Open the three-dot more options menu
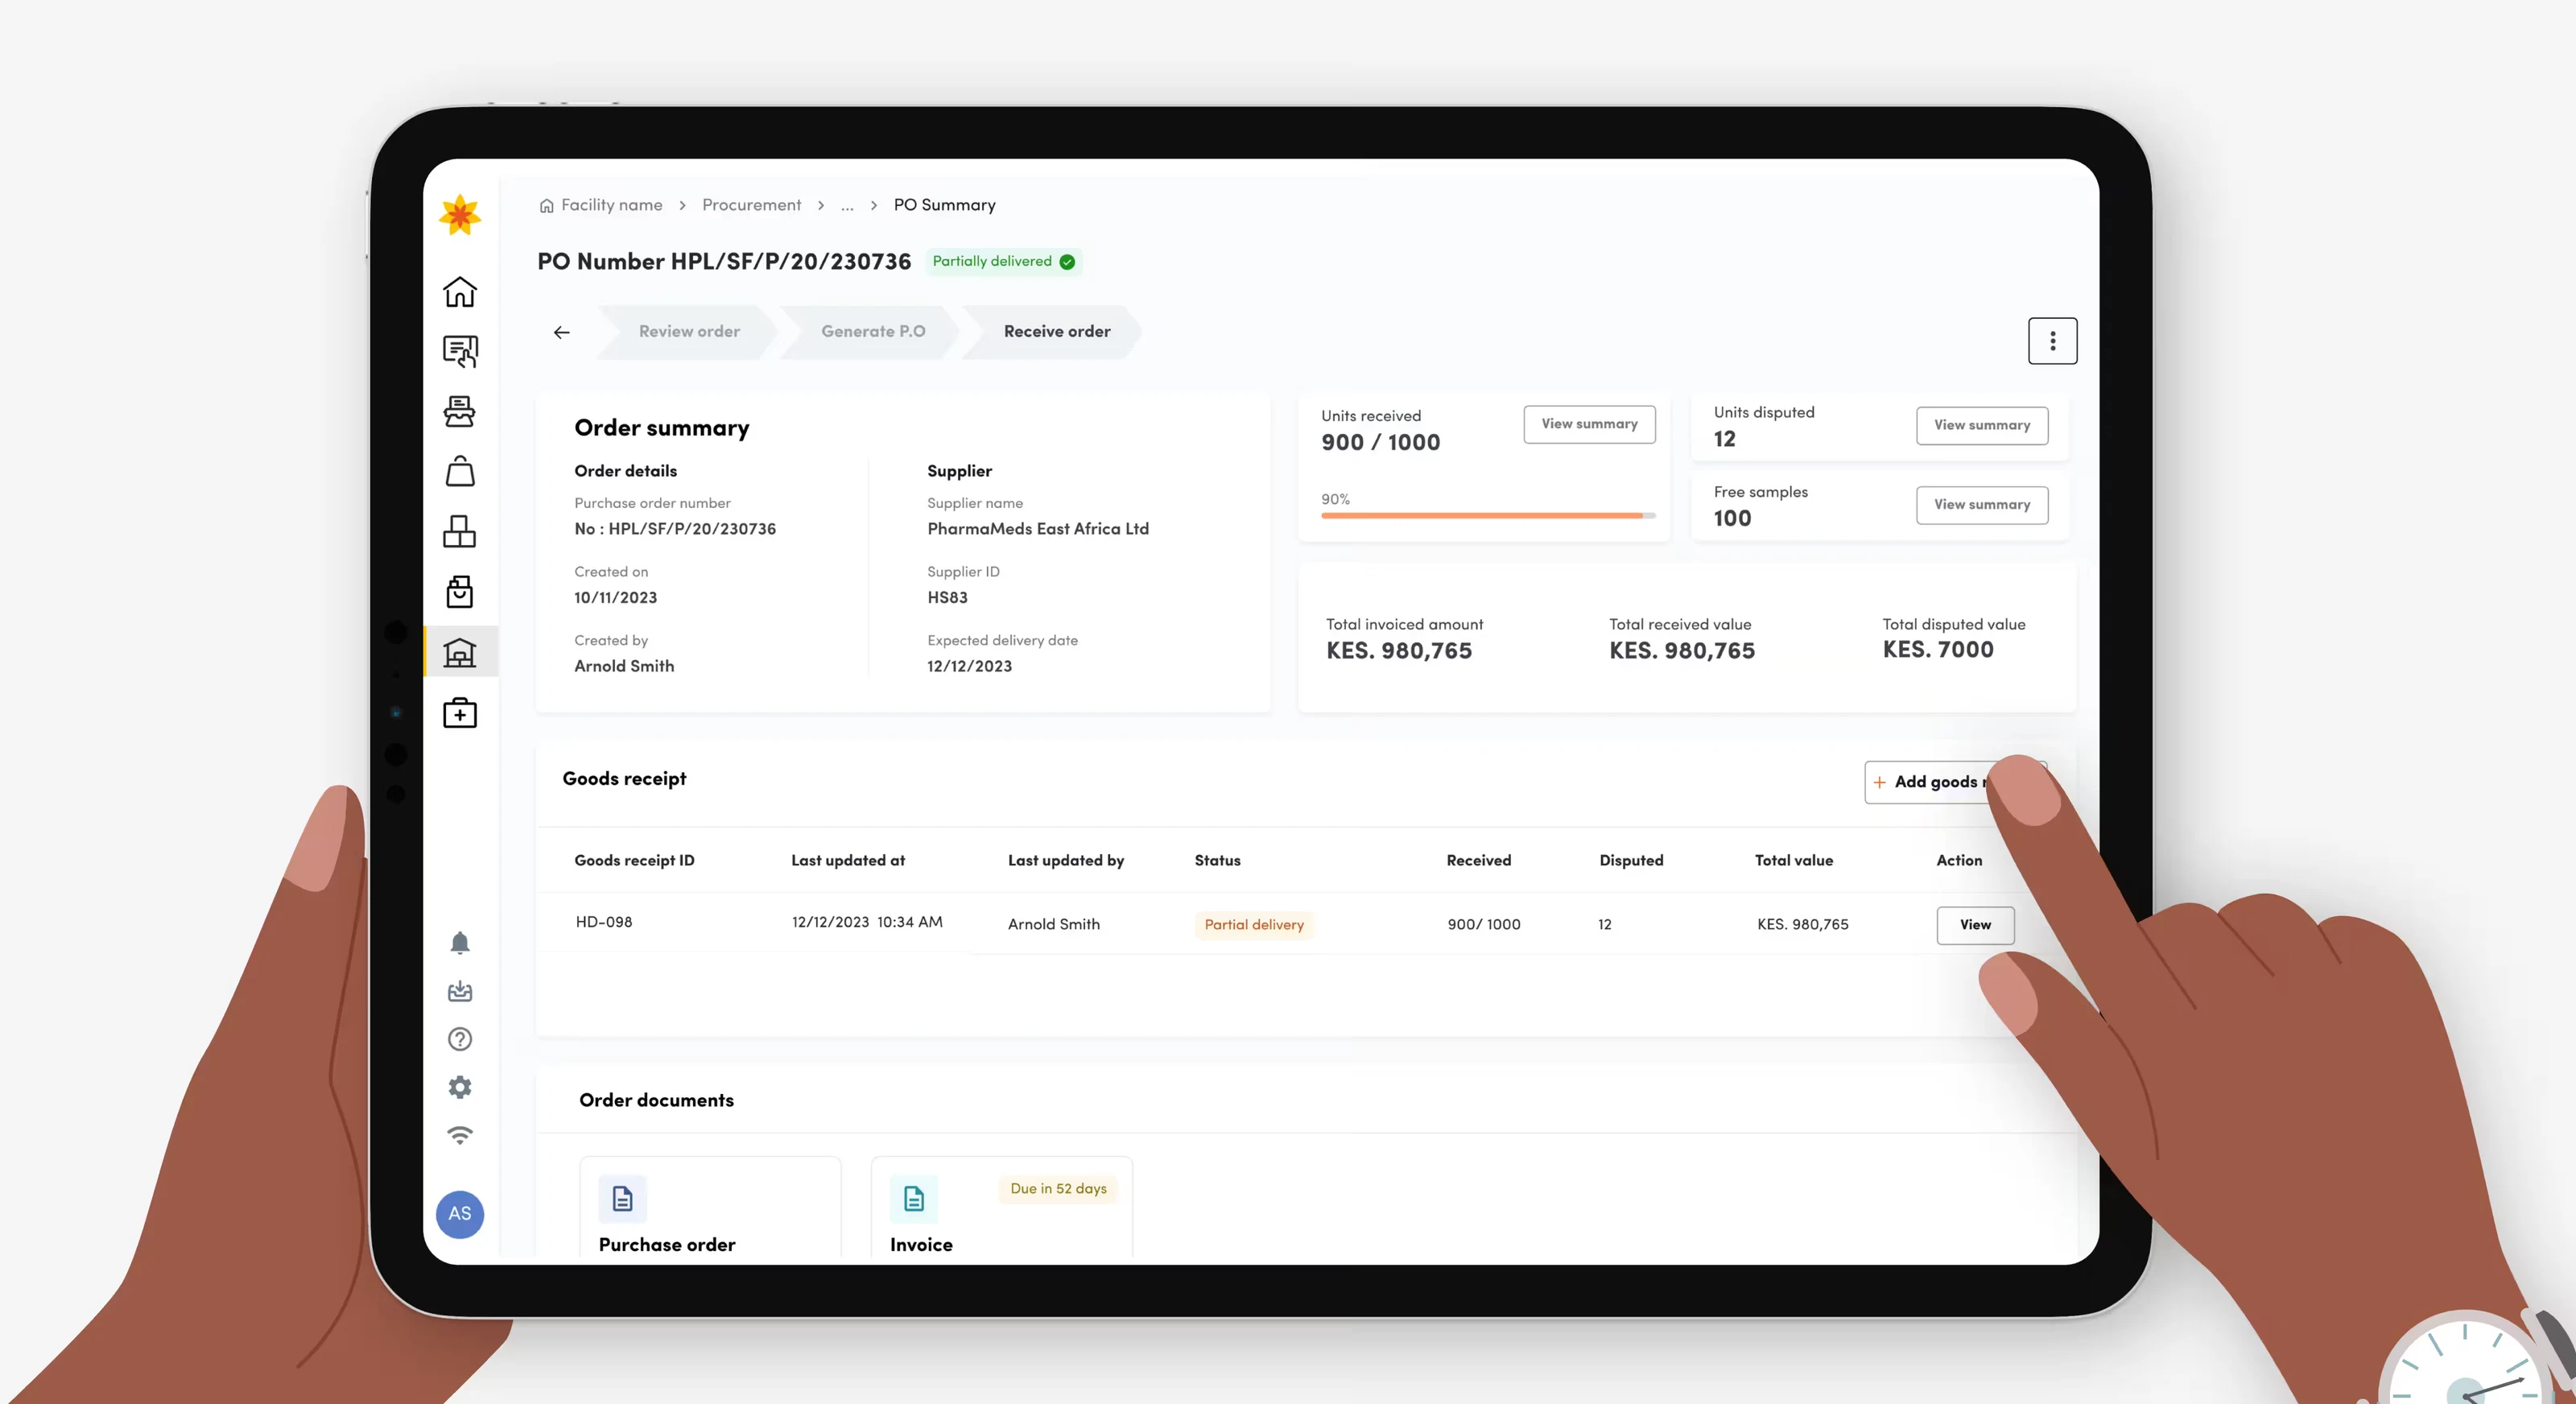 (x=2052, y=341)
